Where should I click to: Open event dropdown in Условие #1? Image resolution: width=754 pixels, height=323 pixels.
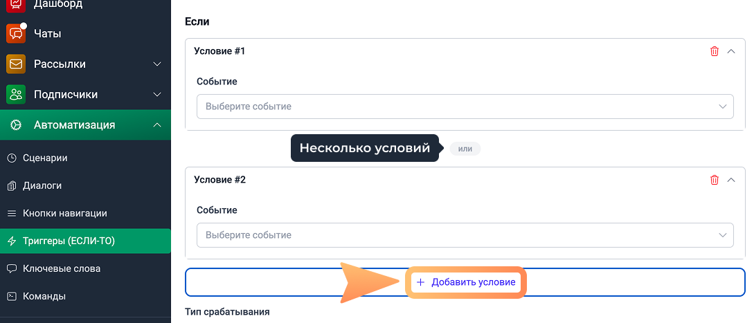(x=465, y=107)
